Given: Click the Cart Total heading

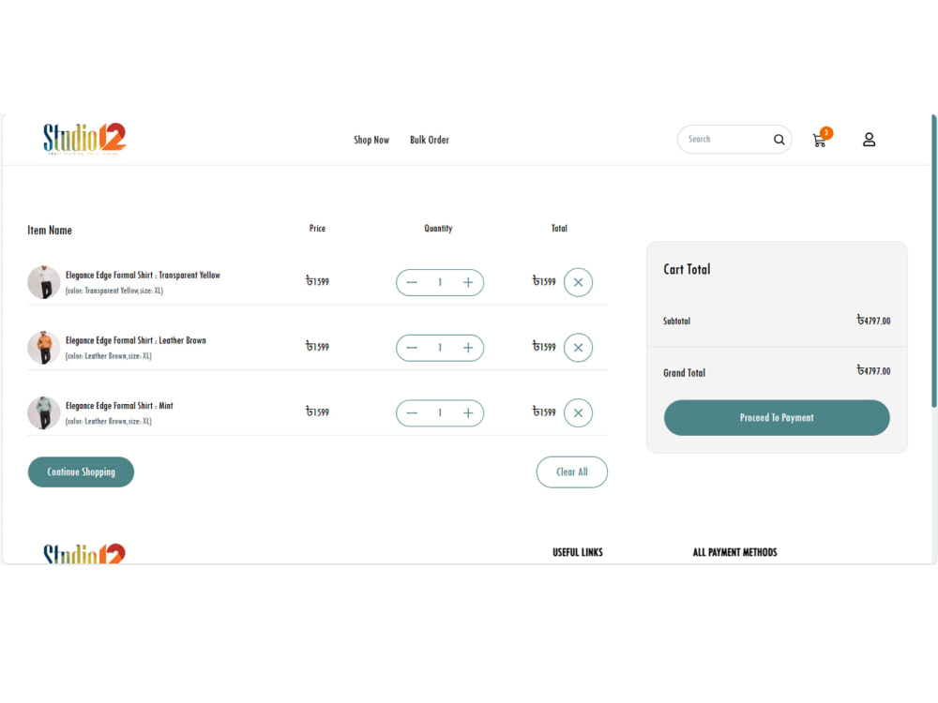Looking at the screenshot, I should click(x=687, y=270).
